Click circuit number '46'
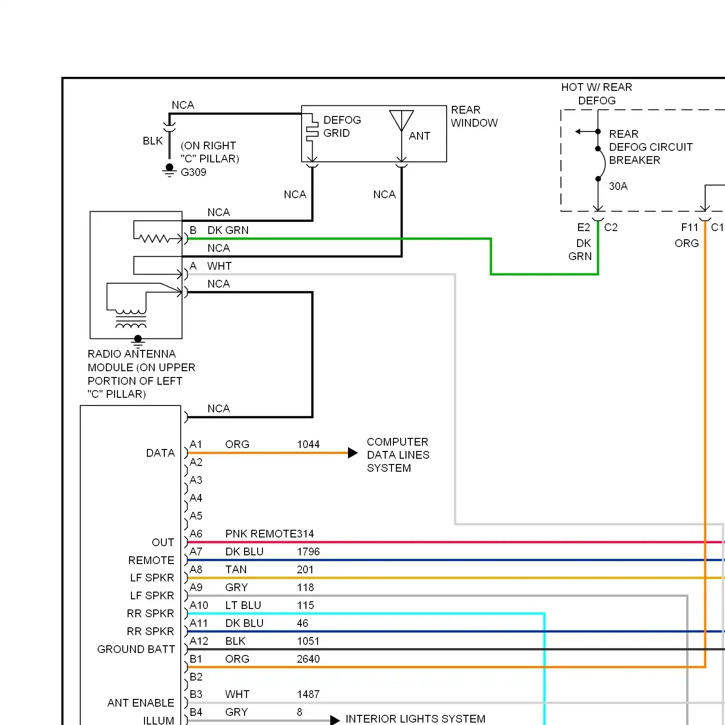Screen dimensions: 725x725 pyautogui.click(x=303, y=623)
